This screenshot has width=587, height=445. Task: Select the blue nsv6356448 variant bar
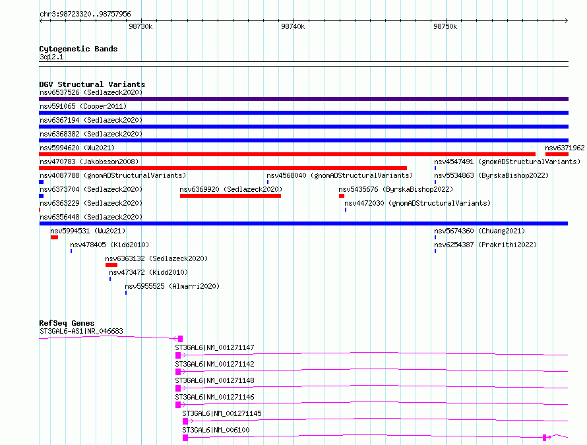click(303, 223)
